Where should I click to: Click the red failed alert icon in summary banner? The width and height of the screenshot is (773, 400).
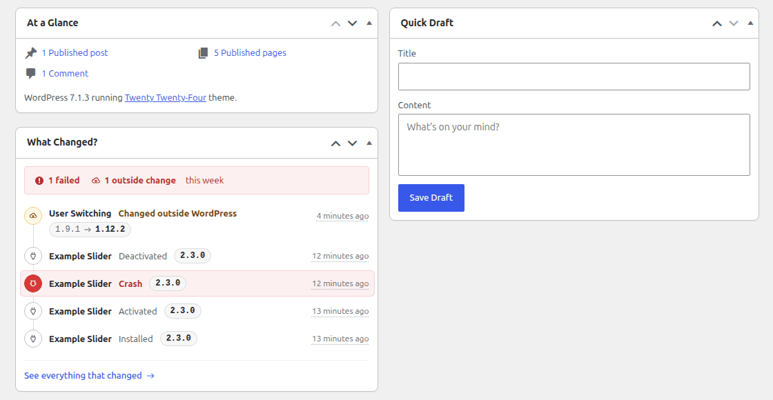click(x=39, y=180)
